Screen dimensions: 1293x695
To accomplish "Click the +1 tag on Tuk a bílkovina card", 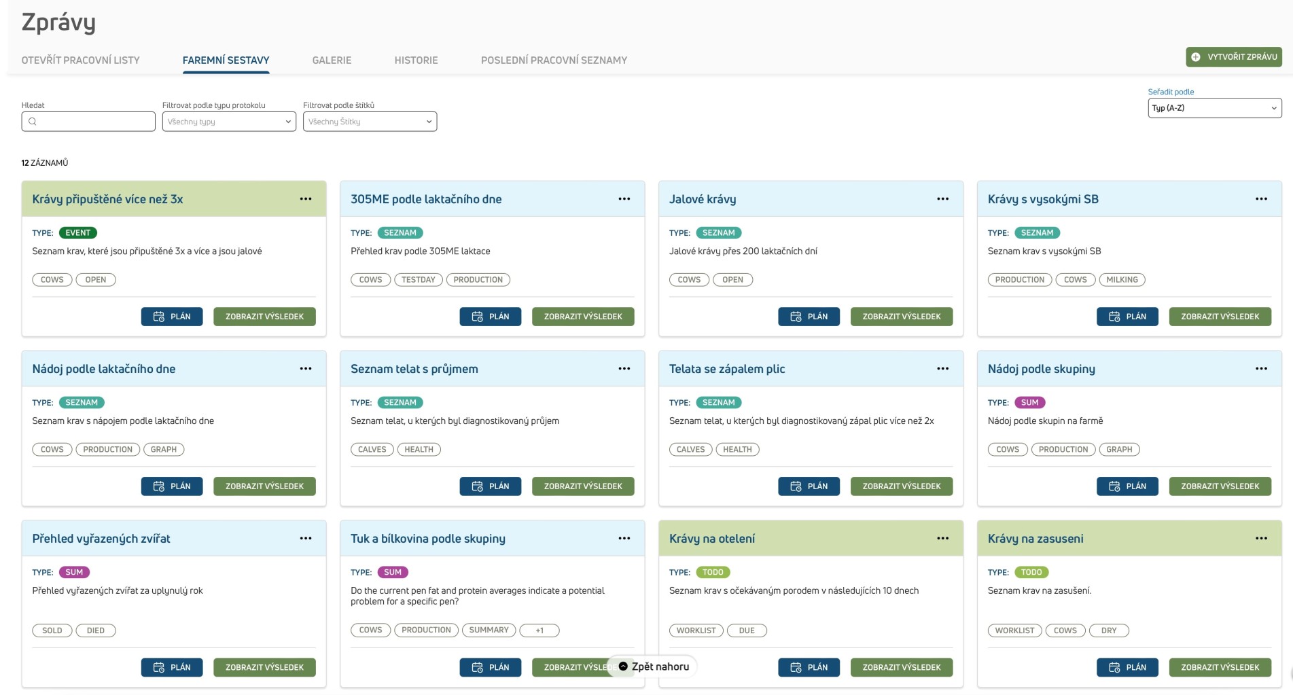I will (x=539, y=630).
